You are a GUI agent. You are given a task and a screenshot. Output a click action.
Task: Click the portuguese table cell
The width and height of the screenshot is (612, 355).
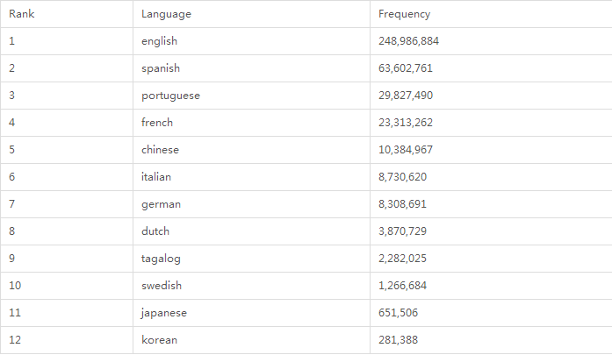point(170,96)
